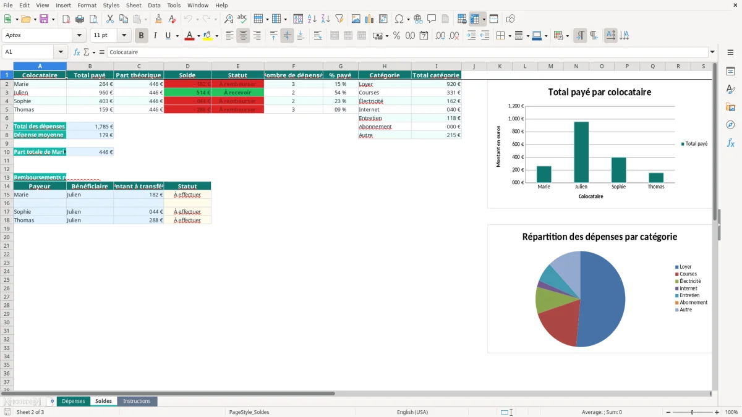Expand the Name Box dropdown

click(60, 52)
